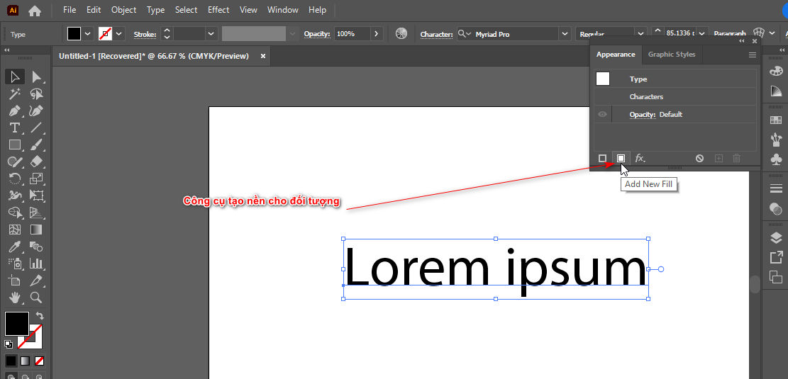The height and width of the screenshot is (379, 788).
Task: Click the black Fill color swatch in toolbar
Action: [x=17, y=324]
